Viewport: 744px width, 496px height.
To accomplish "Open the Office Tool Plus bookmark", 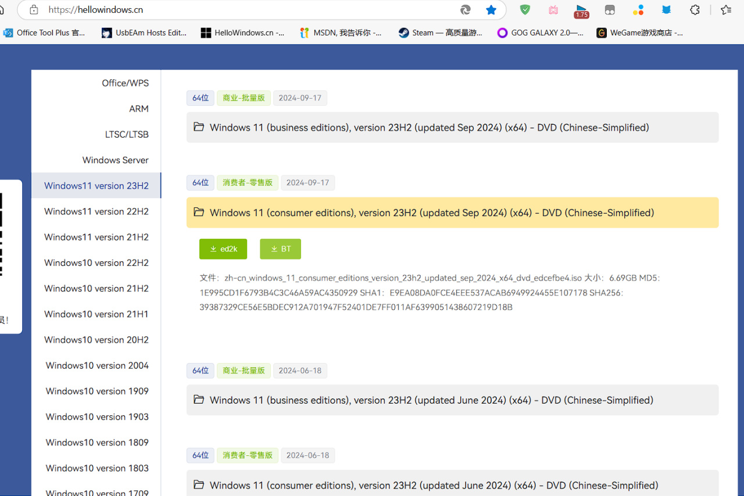I will (44, 33).
